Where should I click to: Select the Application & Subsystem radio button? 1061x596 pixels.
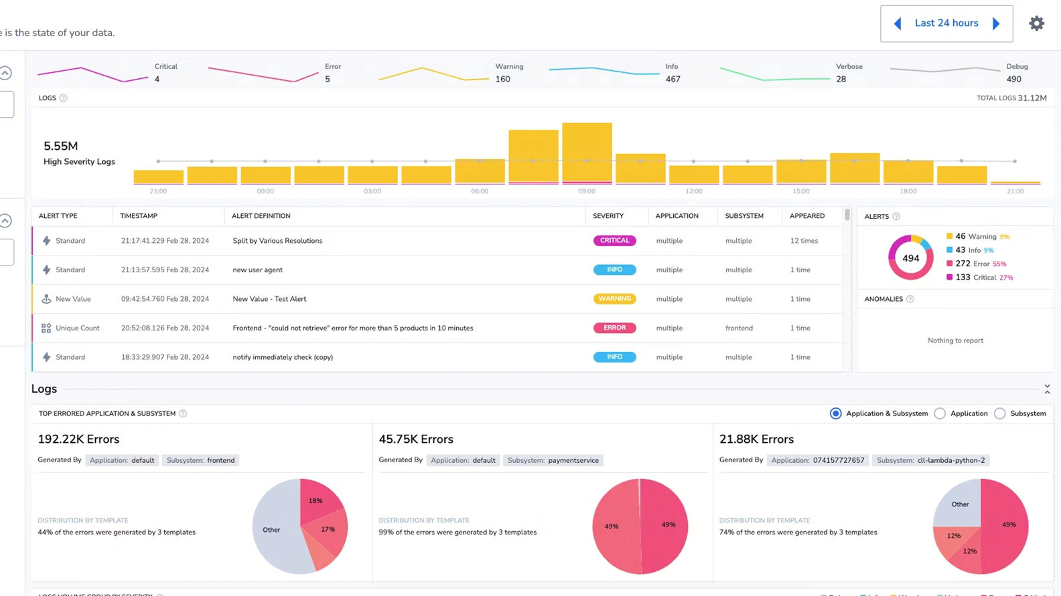(835, 413)
